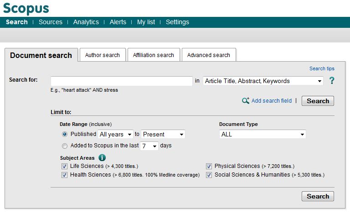Switch to the Affiliation search tab
The height and width of the screenshot is (214, 350).
pyautogui.click(x=153, y=55)
